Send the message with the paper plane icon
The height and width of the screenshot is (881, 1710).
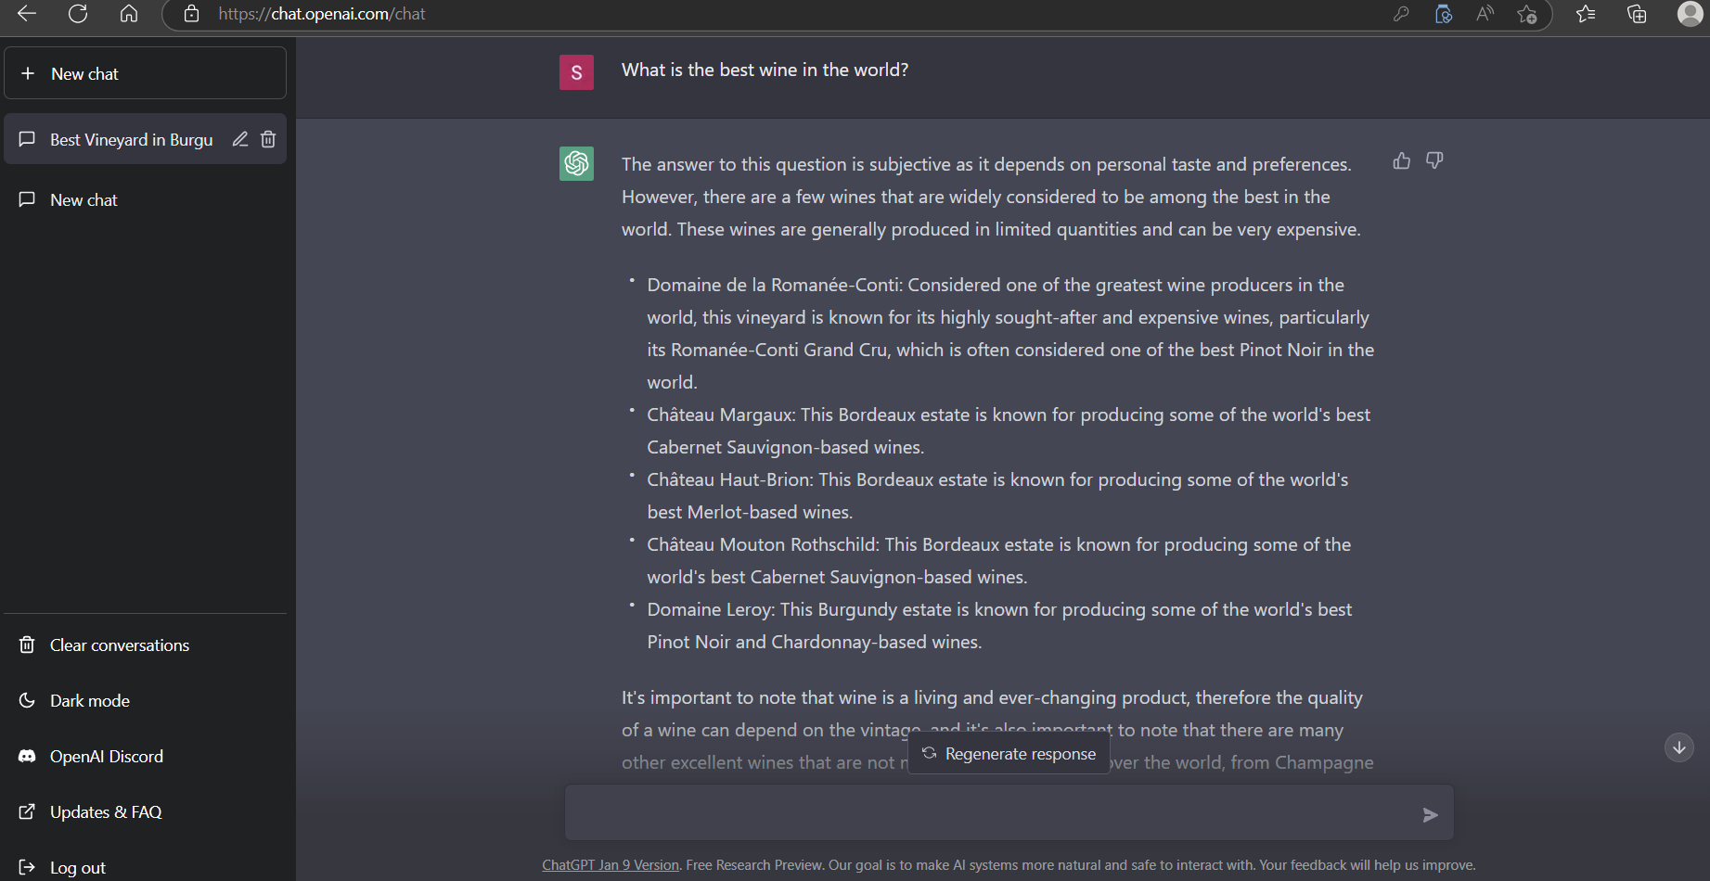[x=1430, y=815]
